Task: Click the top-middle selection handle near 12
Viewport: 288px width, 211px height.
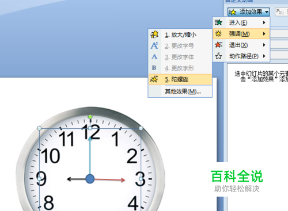Action: coord(90,128)
